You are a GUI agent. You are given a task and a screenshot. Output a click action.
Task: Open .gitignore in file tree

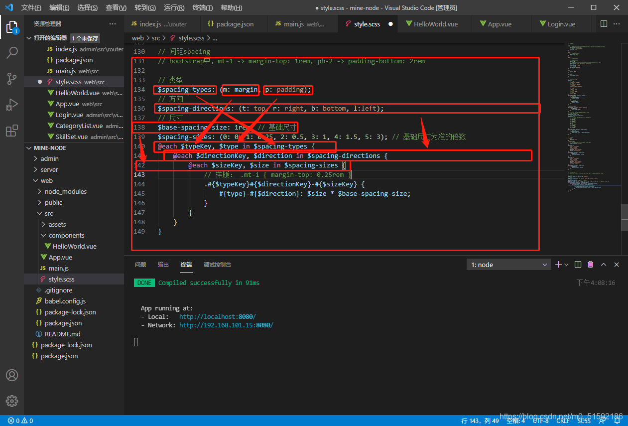click(58, 290)
